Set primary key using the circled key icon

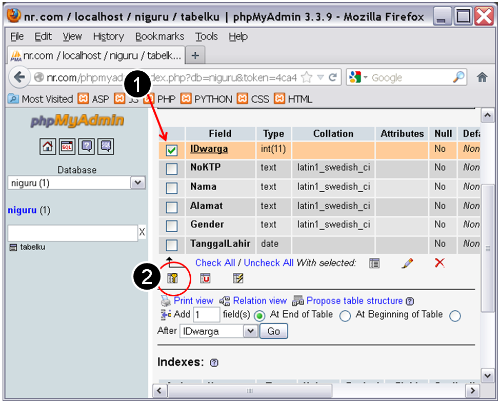(172, 277)
